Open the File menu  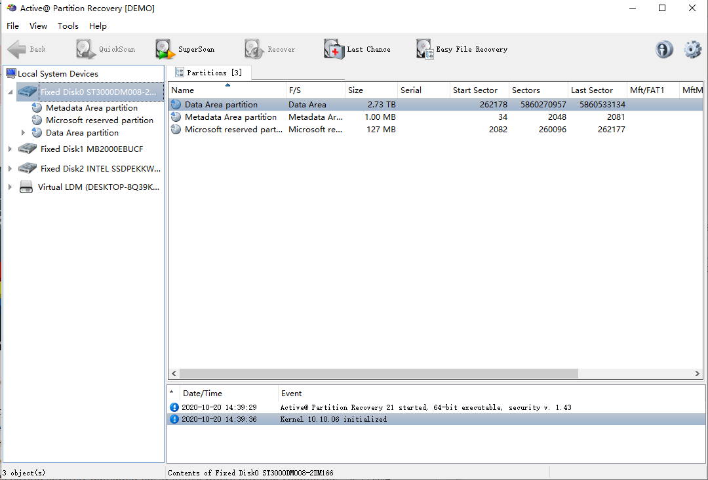click(x=12, y=26)
